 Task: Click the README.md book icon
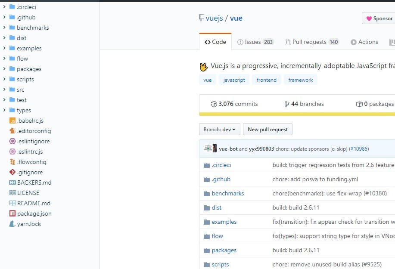pos(12,203)
